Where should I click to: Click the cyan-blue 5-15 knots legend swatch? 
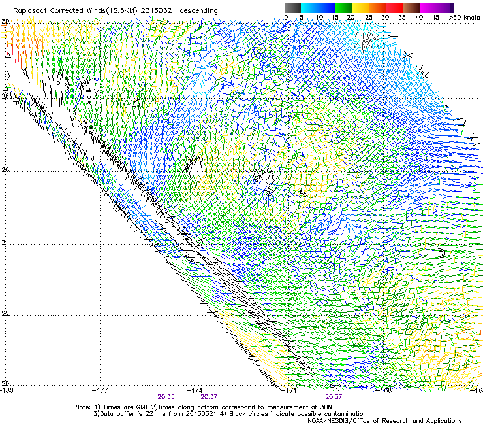(318, 8)
